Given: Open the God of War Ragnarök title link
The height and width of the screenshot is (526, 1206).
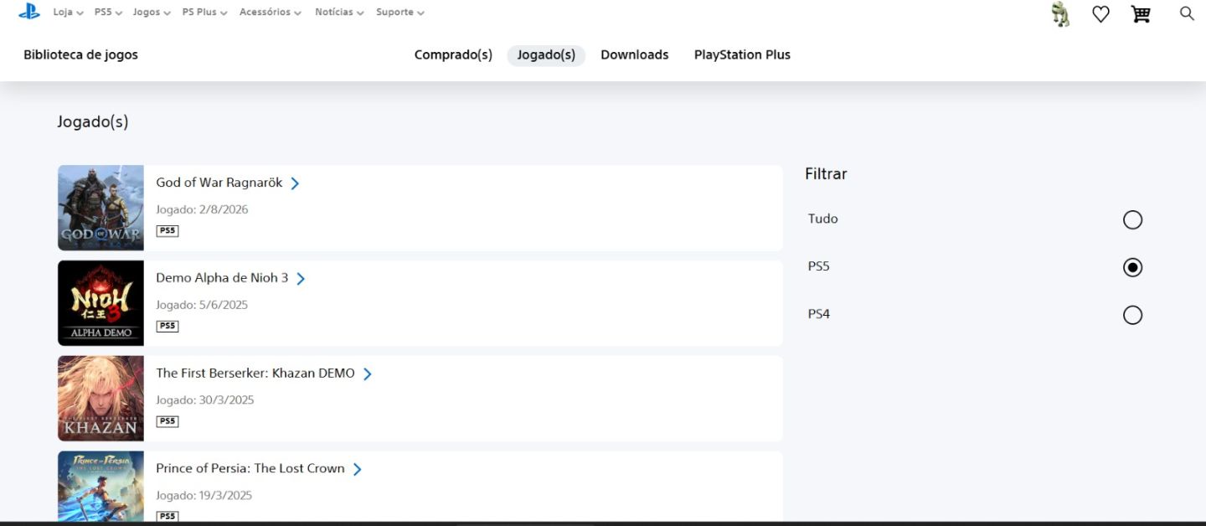Looking at the screenshot, I should [x=219, y=183].
